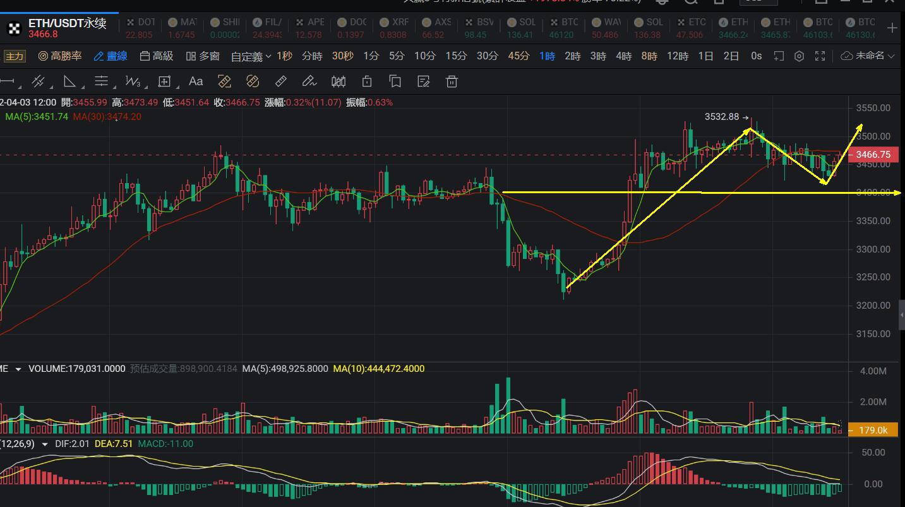Click the add-window icon beside 0s
905x507 pixels.
pos(779,56)
